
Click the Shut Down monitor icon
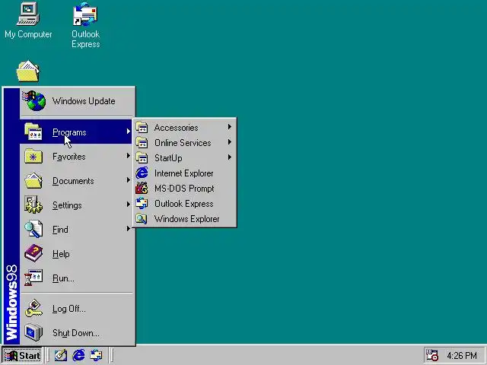(33, 332)
